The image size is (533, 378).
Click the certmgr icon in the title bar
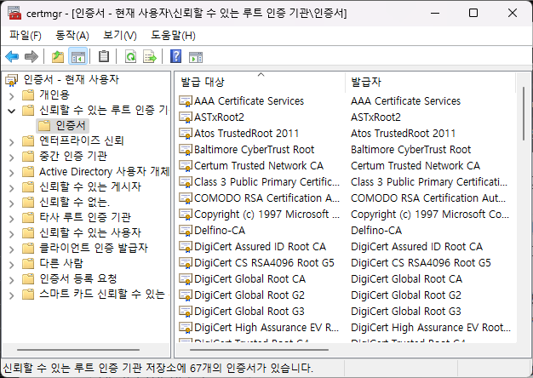point(14,14)
